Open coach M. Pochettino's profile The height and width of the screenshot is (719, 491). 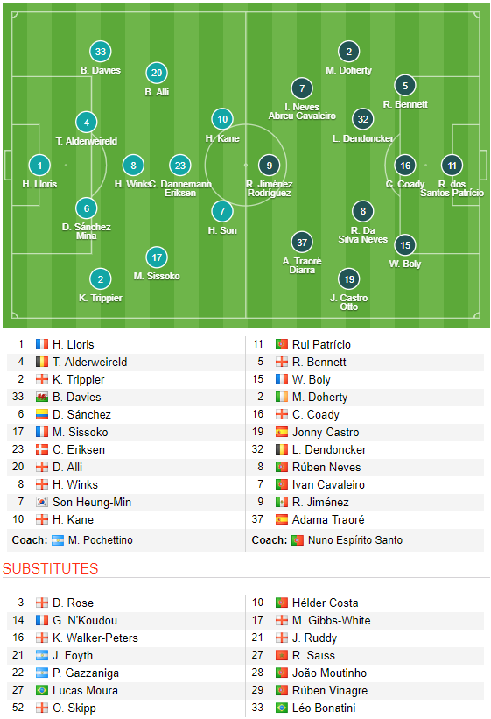click(101, 540)
